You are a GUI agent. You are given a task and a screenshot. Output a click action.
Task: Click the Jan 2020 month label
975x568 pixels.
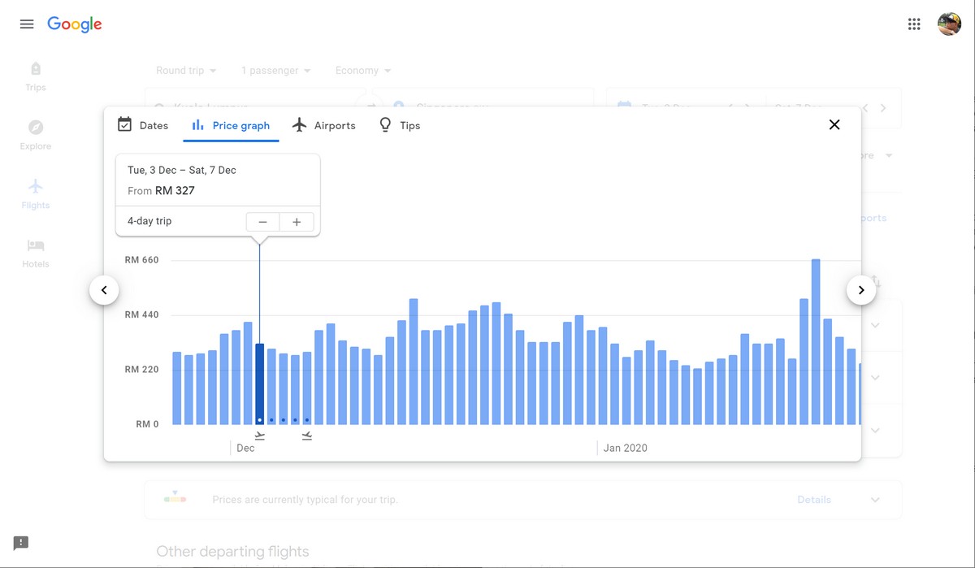(626, 448)
